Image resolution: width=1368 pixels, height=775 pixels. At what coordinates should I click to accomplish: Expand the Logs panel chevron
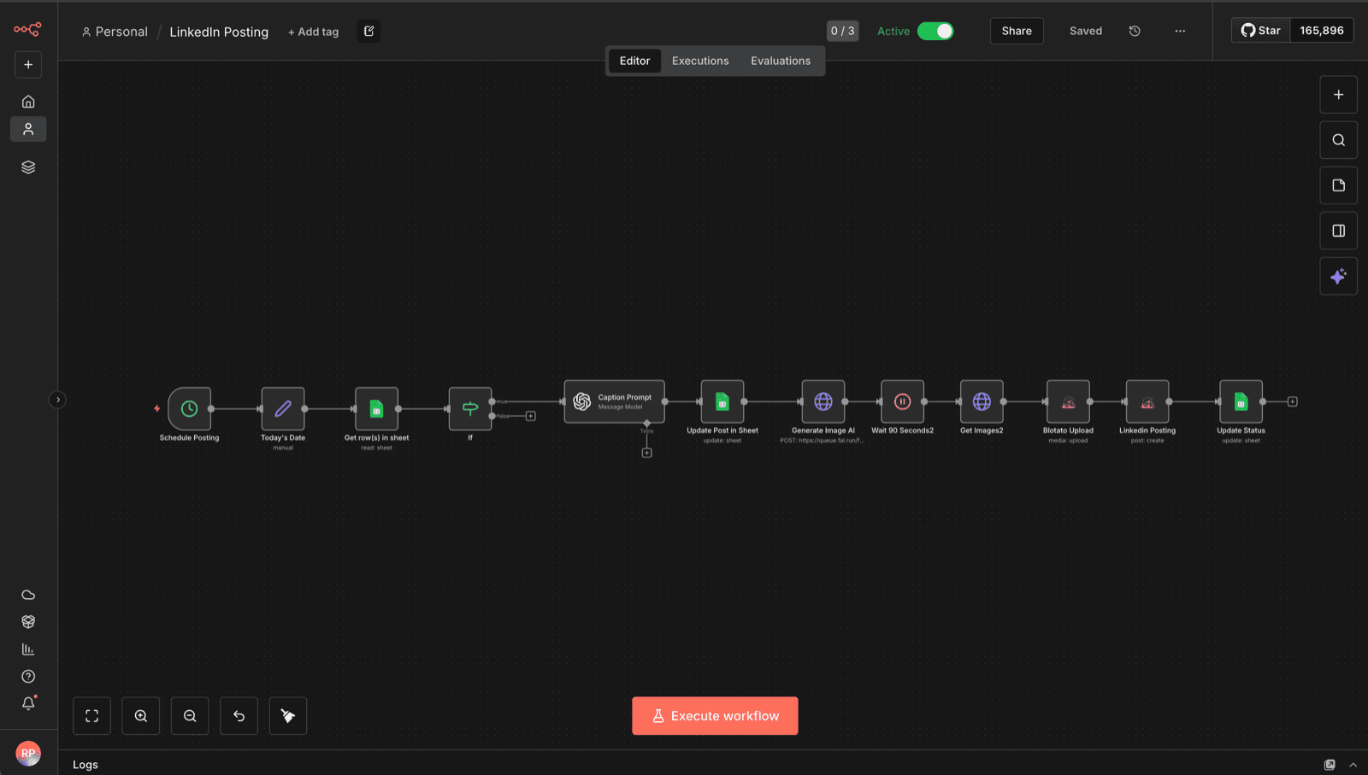[1353, 765]
